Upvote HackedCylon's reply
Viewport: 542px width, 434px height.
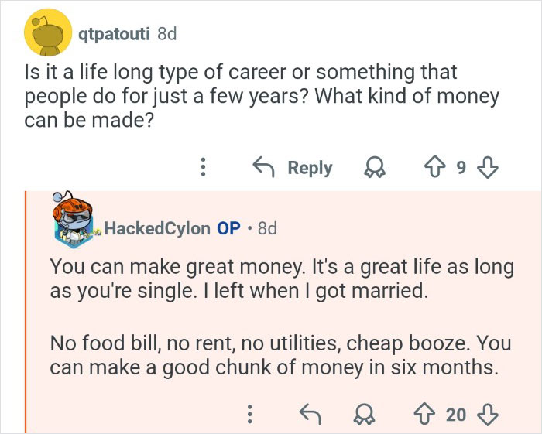tap(424, 415)
